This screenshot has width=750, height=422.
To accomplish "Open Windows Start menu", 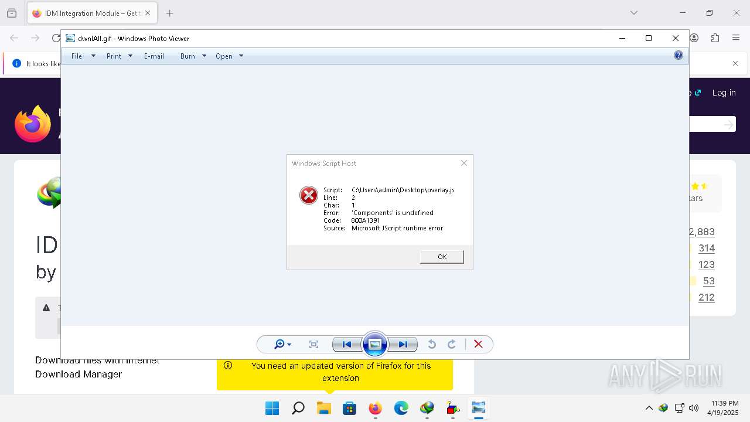I will 272,408.
